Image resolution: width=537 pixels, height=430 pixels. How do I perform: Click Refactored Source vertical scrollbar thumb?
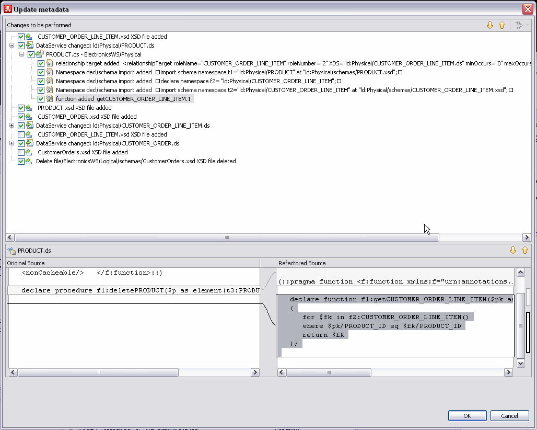pyautogui.click(x=521, y=326)
